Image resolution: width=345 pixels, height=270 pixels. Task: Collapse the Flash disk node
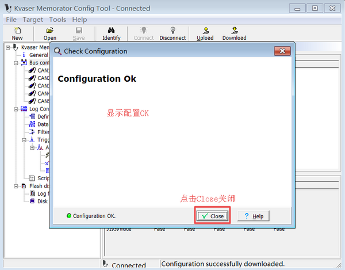click(16, 187)
